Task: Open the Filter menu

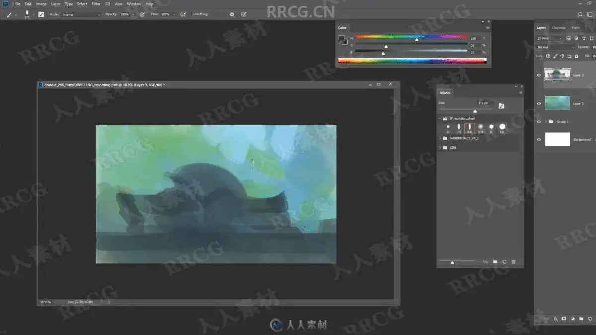Action: pyautogui.click(x=96, y=4)
